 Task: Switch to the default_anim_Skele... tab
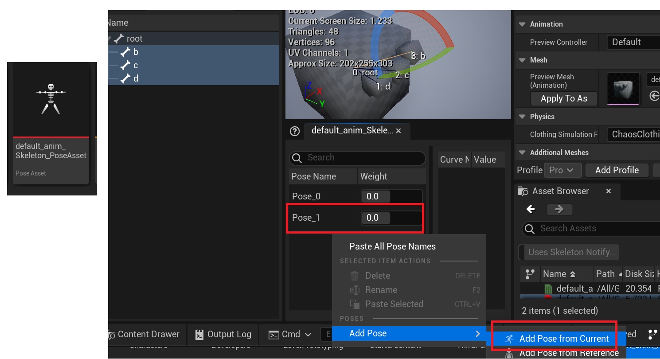tap(357, 131)
